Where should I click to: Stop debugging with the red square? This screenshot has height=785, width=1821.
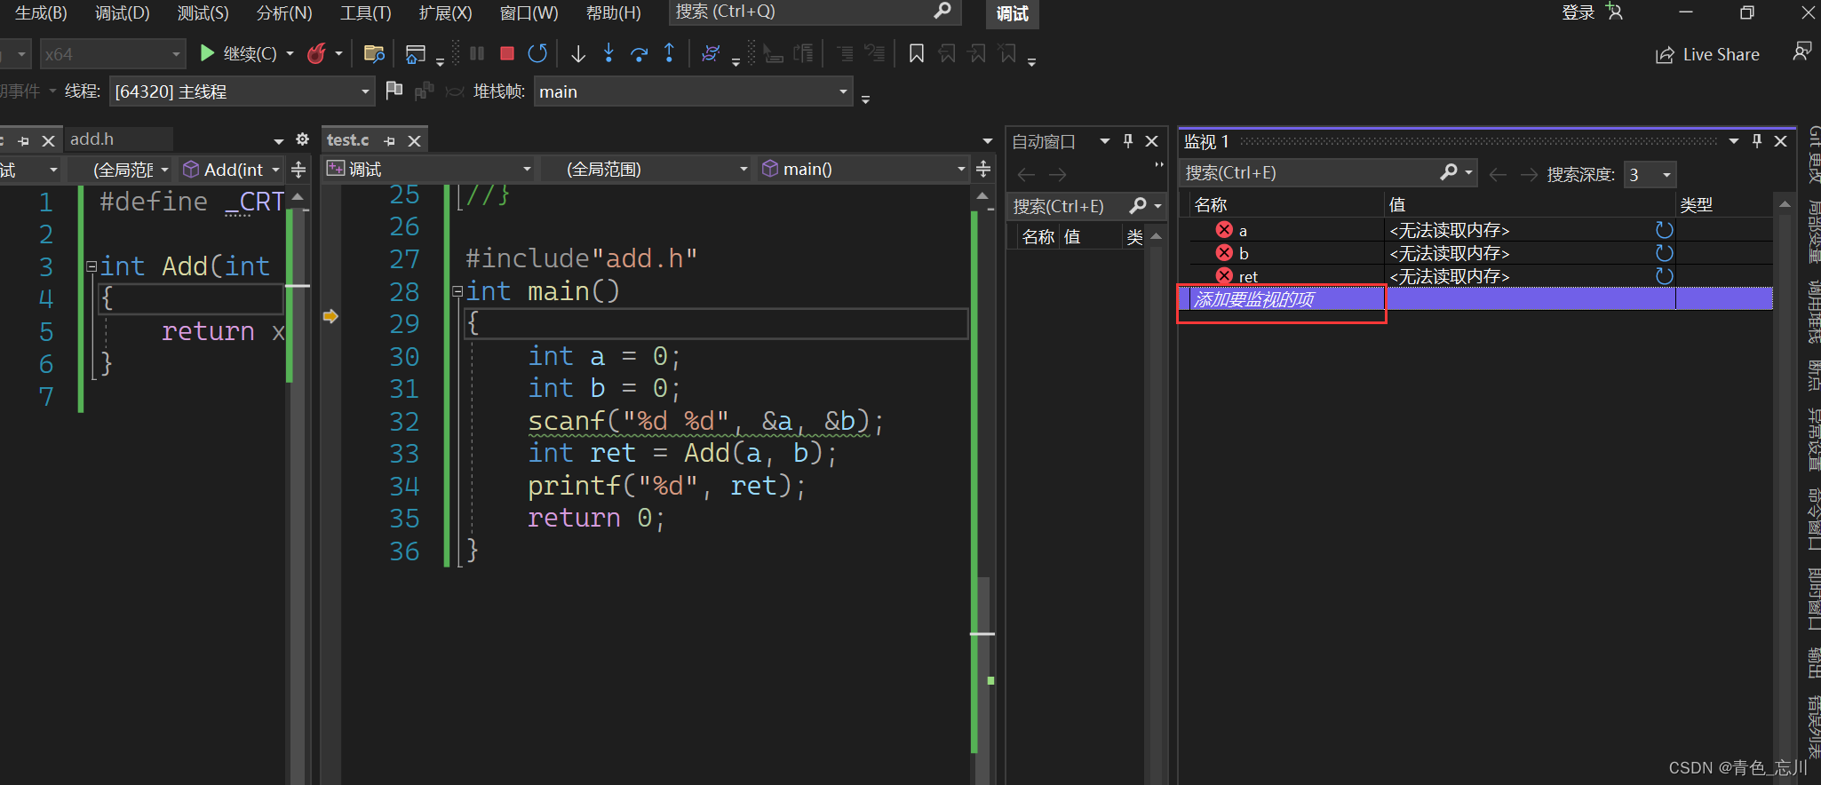(507, 54)
